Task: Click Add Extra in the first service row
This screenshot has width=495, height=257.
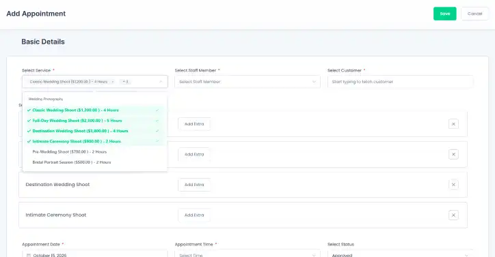Action: click(194, 124)
